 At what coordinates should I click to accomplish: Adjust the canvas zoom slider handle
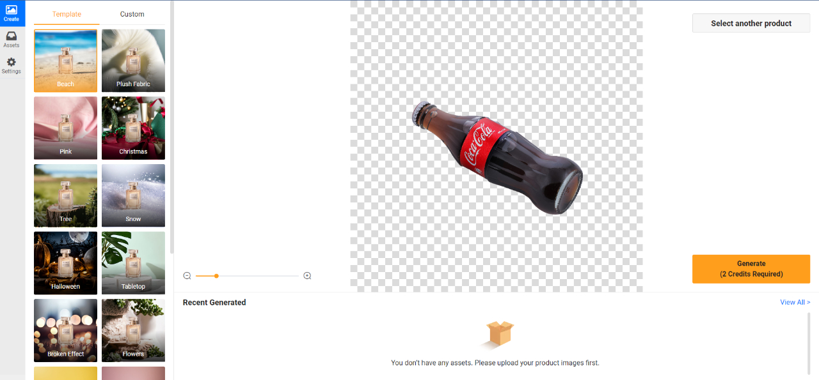click(216, 276)
